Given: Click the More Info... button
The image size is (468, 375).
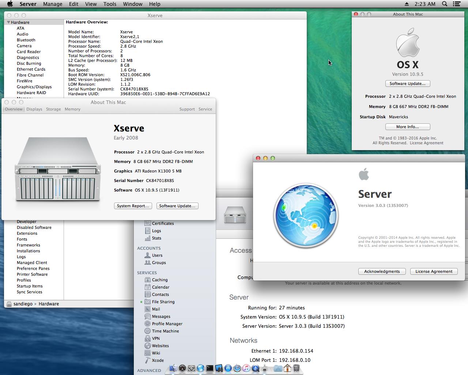Looking at the screenshot, I should tap(407, 127).
